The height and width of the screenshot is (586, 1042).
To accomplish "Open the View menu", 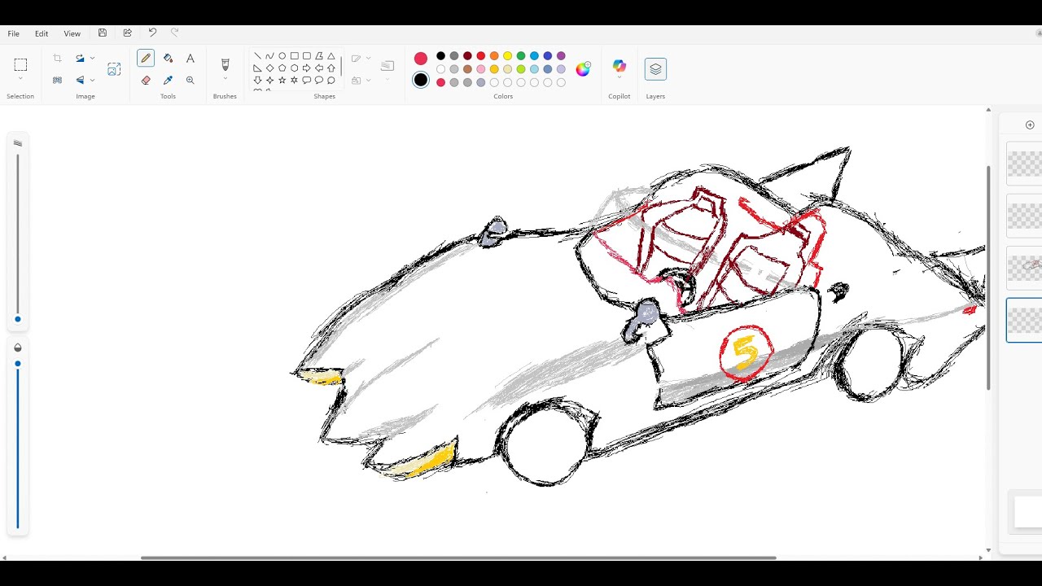I will pos(72,33).
